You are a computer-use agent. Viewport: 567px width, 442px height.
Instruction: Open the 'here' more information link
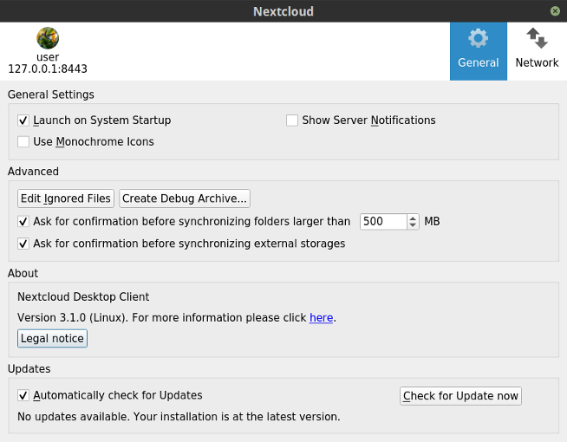coord(321,318)
